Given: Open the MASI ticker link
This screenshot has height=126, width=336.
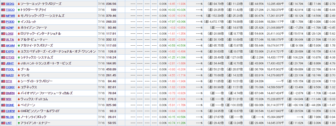Looking at the screenshot, I should pyautogui.click(x=10, y=75).
